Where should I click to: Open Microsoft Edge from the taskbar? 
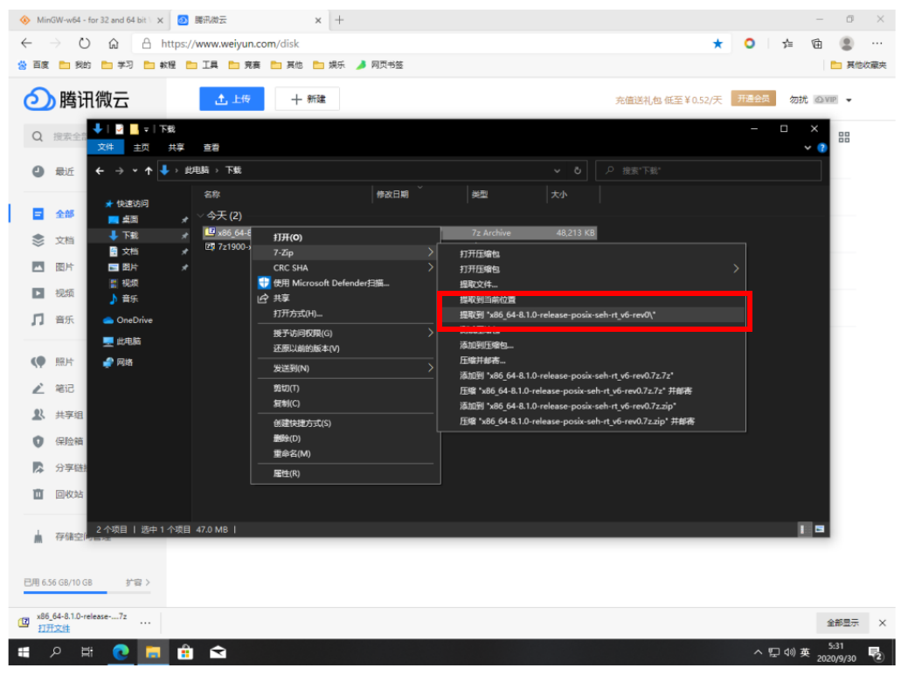tap(121, 652)
